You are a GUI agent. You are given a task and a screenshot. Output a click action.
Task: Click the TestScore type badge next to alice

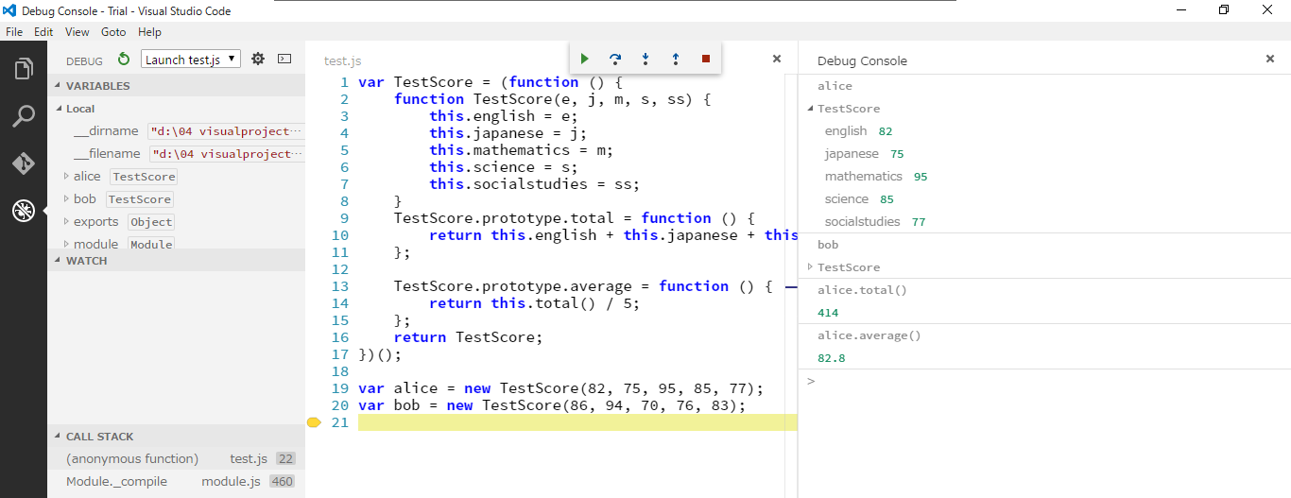coord(144,177)
